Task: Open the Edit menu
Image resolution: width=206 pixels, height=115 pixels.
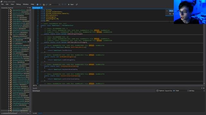Action: pos(7,4)
